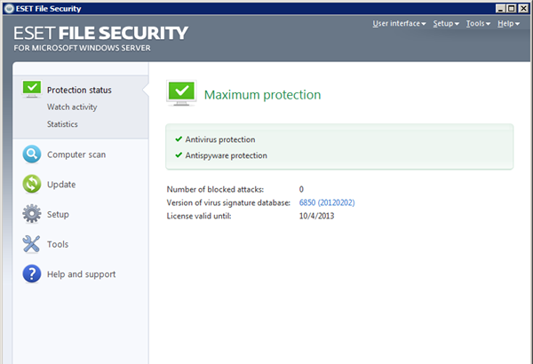Go to Update section
Viewport: 533px width, 364px height.
(61, 185)
